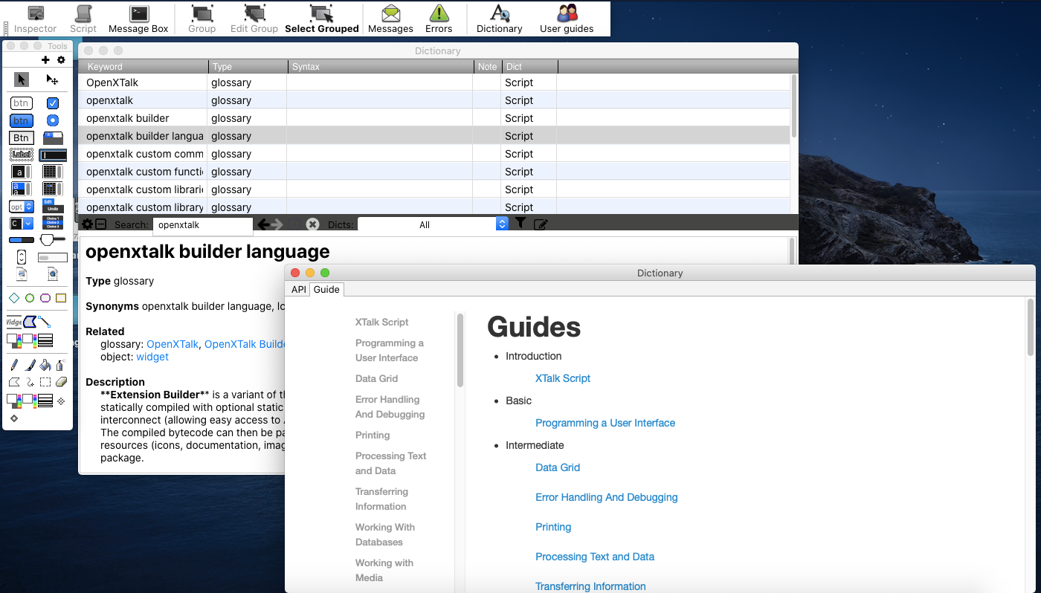Open the 'XTalk Script' guide link
This screenshot has width=1041, height=593.
tap(563, 378)
